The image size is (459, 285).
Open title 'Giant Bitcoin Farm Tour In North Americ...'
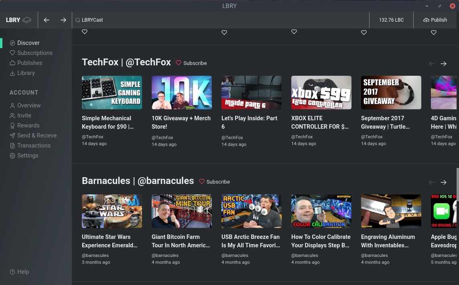181,241
